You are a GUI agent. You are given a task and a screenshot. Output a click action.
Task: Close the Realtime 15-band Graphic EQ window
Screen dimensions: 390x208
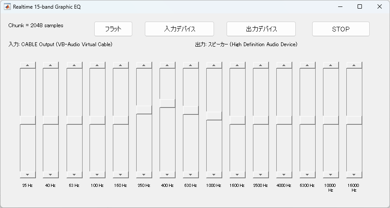(380, 7)
